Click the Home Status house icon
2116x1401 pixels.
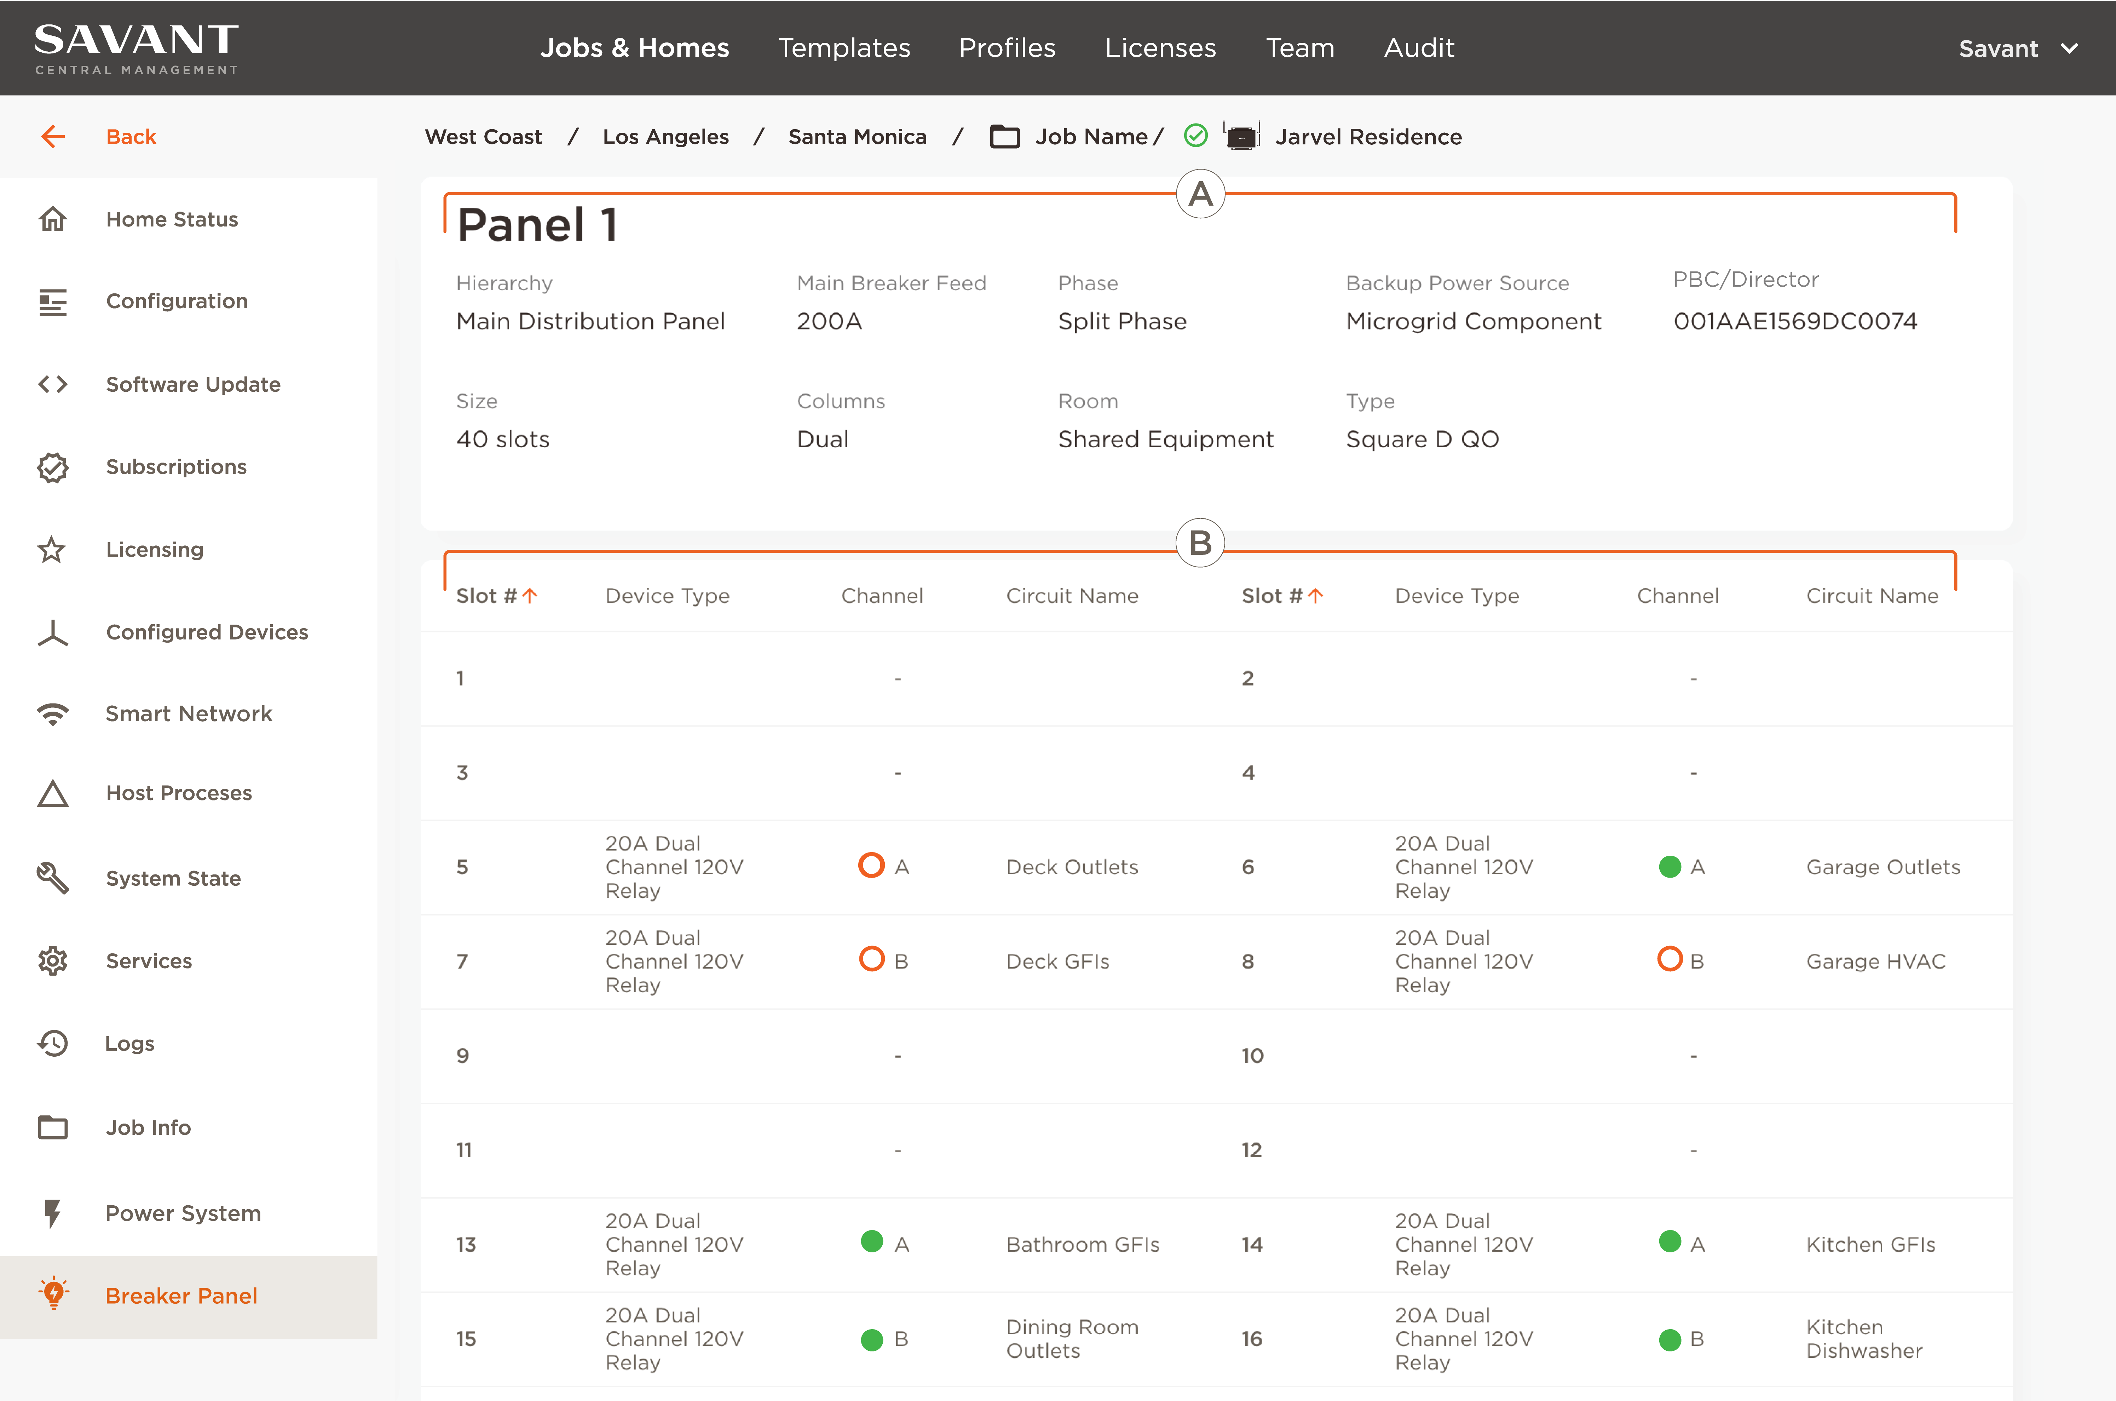click(53, 219)
